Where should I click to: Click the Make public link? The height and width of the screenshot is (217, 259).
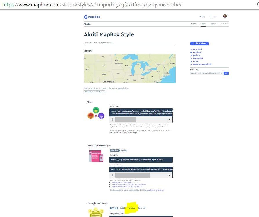click(x=198, y=58)
